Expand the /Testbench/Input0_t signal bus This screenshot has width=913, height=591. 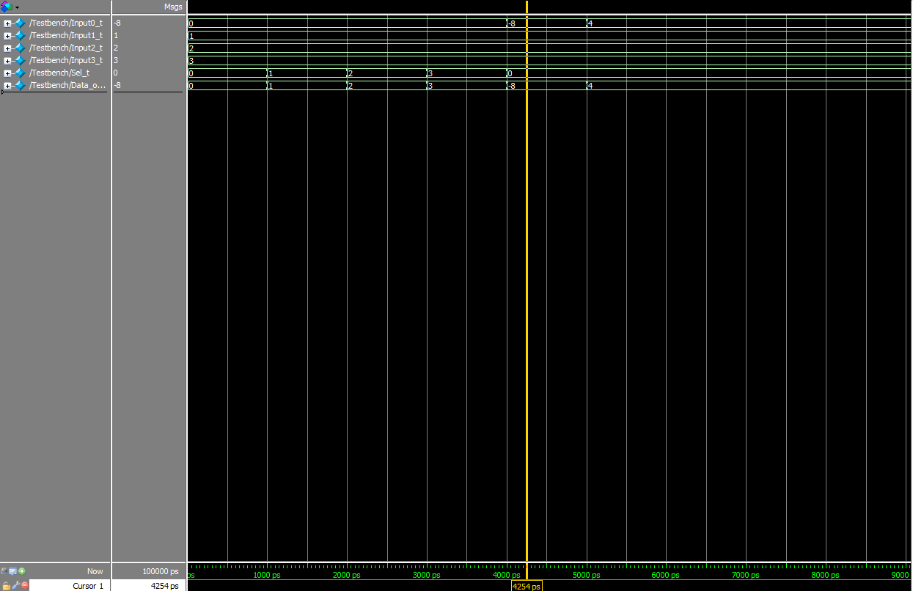[x=7, y=23]
